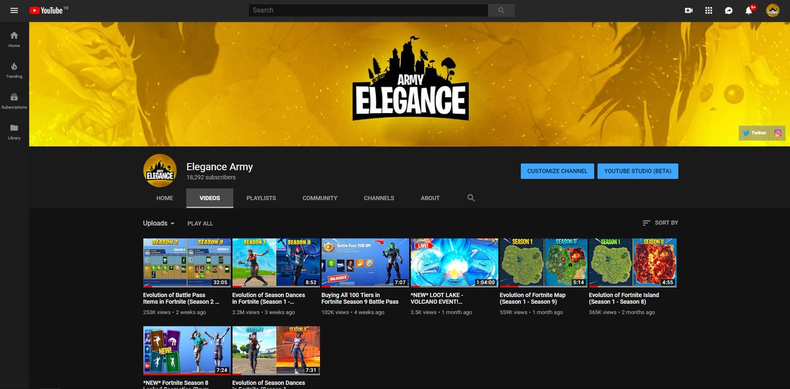Open the 7:31 Season Dances thumbnail
The height and width of the screenshot is (389, 790).
(276, 350)
